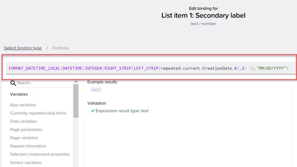Open Page variables category
Image resolution: width=297 pixels, height=167 pixels.
pos(24,138)
